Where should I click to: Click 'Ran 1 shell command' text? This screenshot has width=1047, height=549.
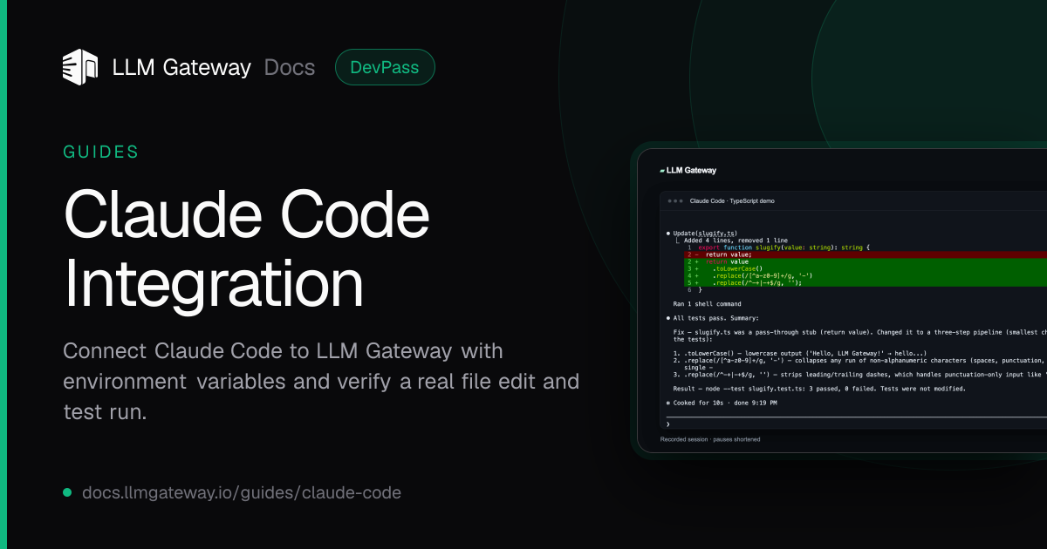point(708,304)
